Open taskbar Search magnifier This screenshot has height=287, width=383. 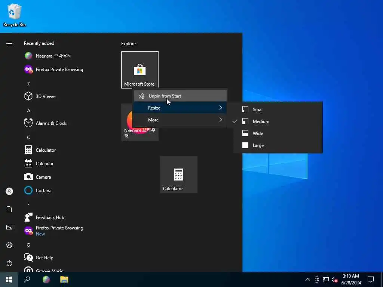click(27, 280)
